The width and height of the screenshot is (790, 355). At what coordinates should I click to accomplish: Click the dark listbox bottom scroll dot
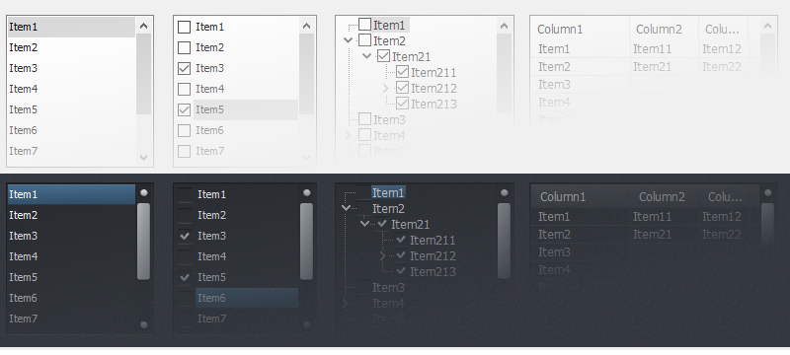[x=143, y=324]
